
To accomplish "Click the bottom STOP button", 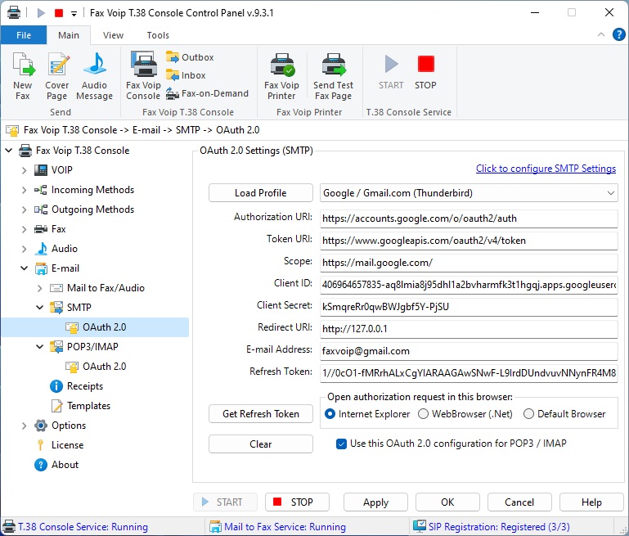I will [x=297, y=502].
